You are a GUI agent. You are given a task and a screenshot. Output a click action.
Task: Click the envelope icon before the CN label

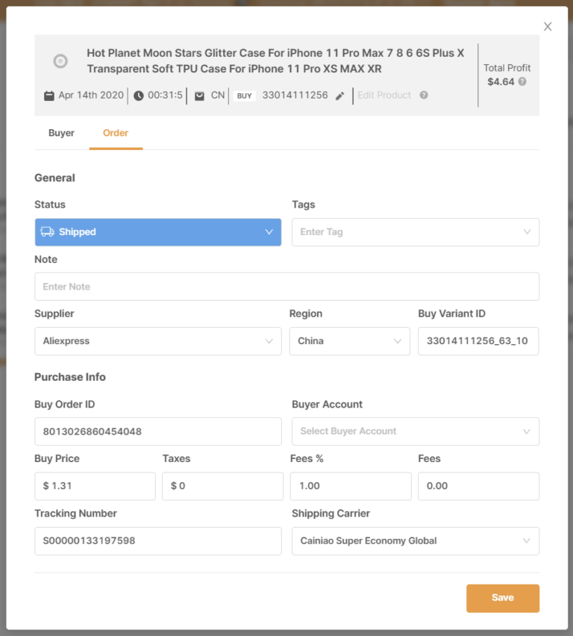198,95
